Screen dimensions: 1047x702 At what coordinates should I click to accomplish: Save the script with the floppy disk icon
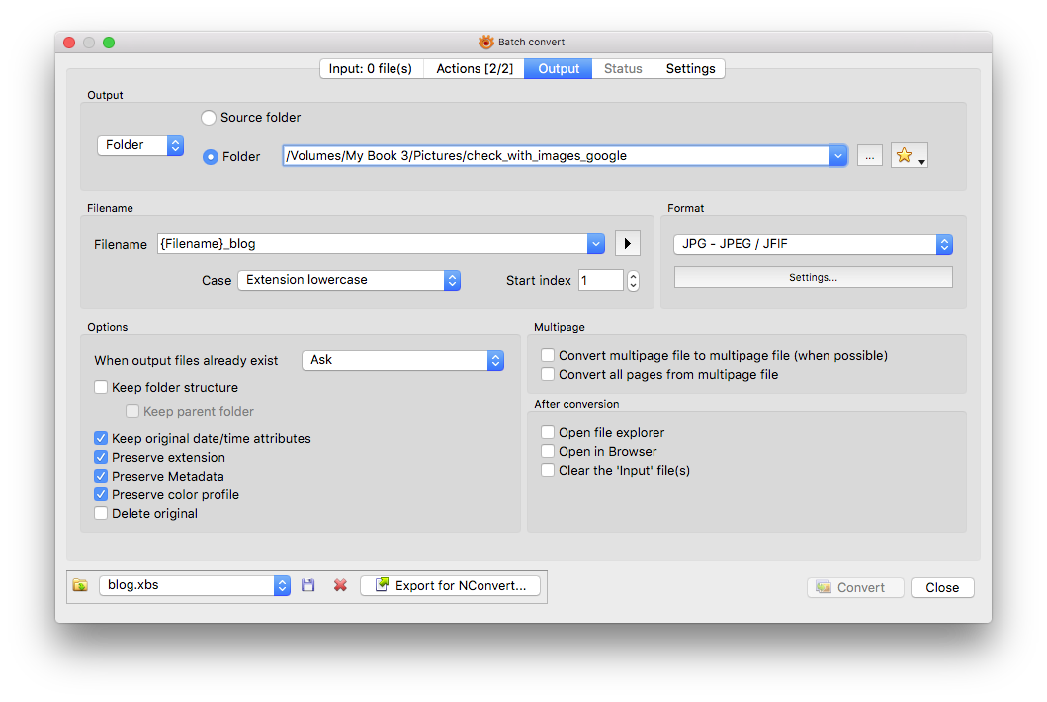point(307,585)
